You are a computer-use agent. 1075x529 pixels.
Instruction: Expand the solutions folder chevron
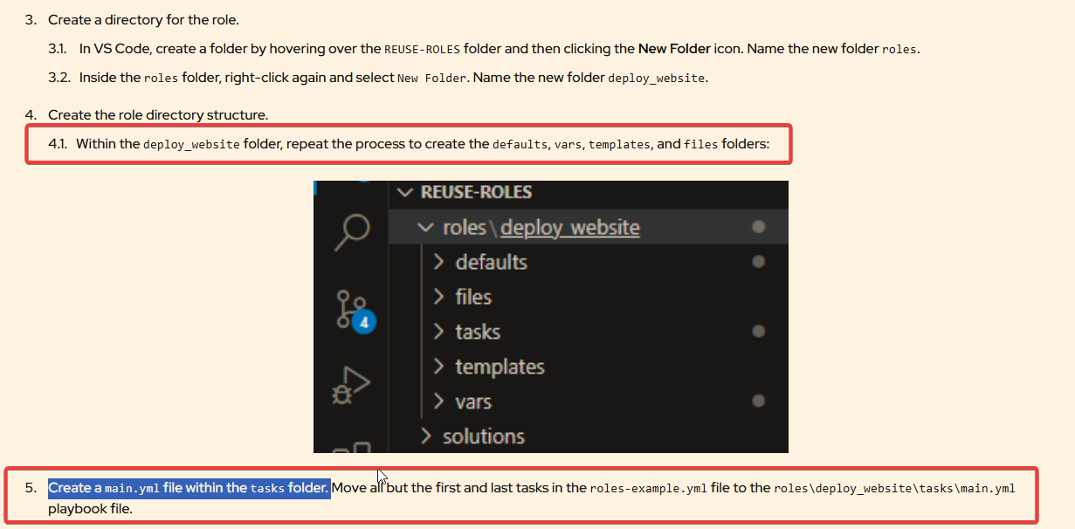426,436
